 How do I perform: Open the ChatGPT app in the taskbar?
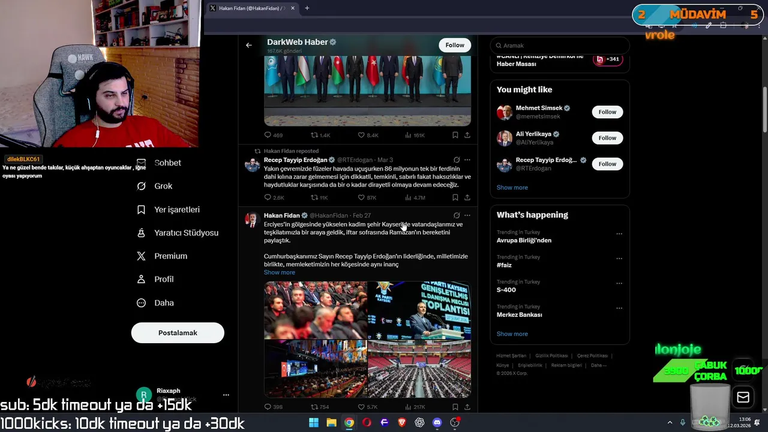[419, 422]
